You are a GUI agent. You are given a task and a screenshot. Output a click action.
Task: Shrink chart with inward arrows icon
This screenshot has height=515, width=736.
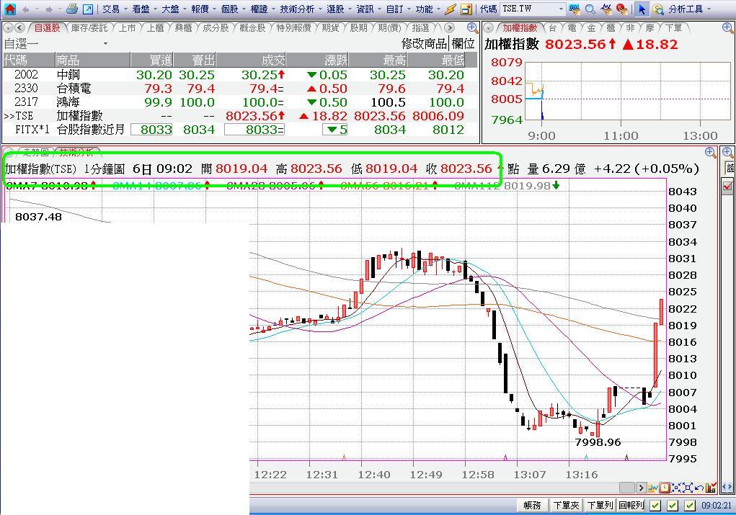click(676, 488)
